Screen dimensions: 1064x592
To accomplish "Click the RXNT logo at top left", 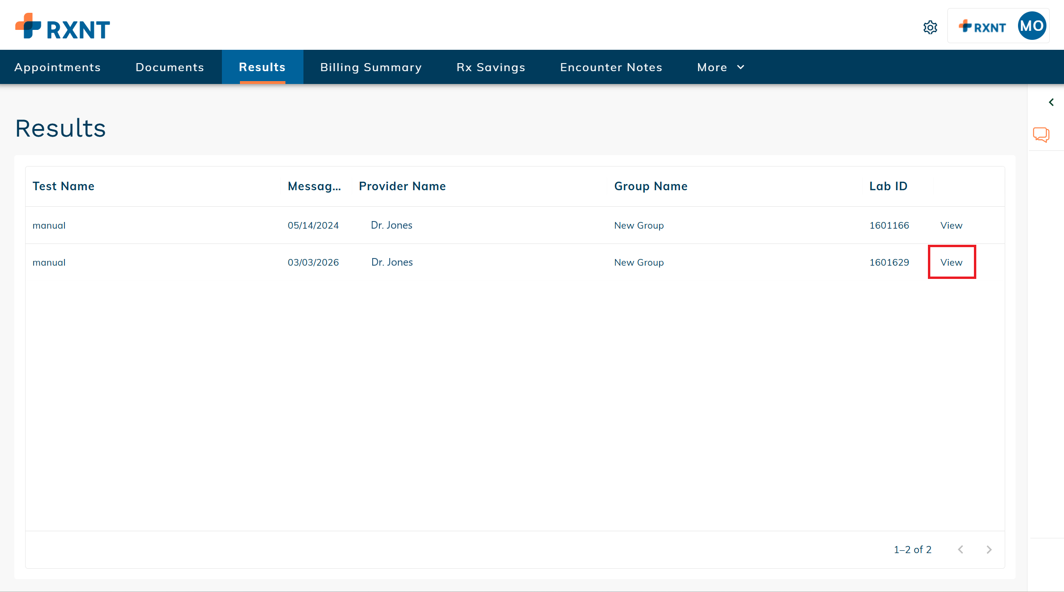I will point(63,27).
